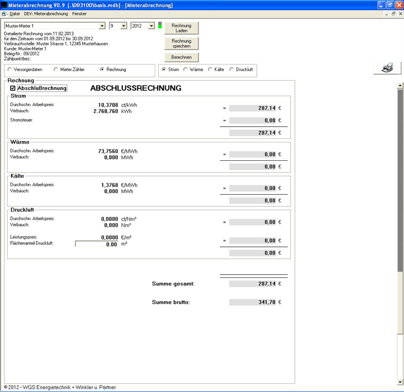Open the Fenster menu
404x392 pixels.
click(x=80, y=13)
